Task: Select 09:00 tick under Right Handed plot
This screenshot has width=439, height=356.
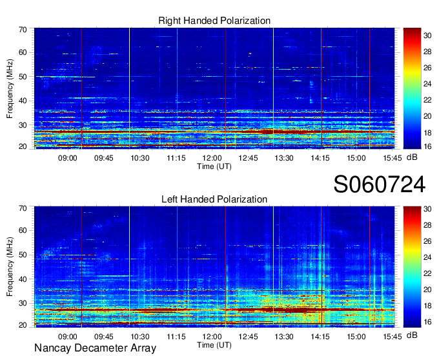Action: point(68,158)
